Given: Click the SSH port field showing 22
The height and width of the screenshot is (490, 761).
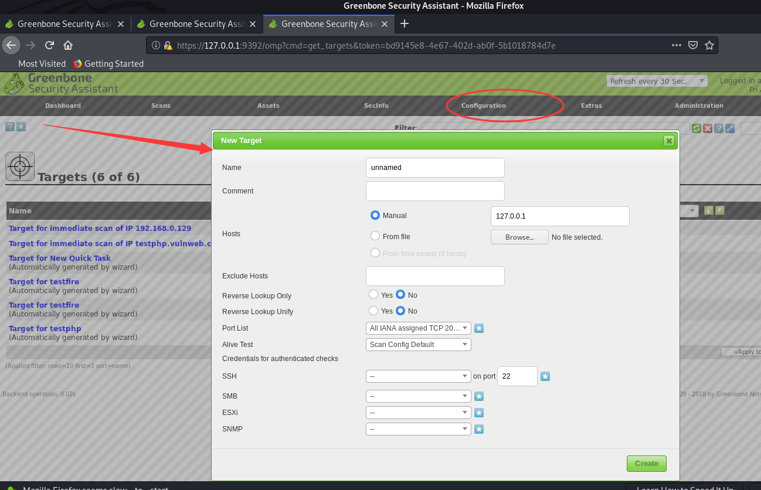Looking at the screenshot, I should pyautogui.click(x=517, y=376).
